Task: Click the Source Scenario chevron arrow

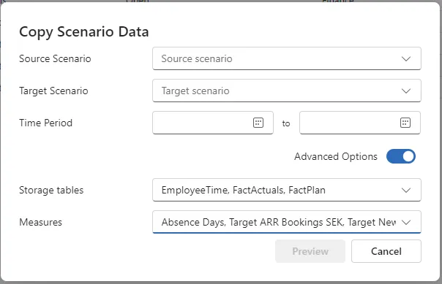Action: tap(406, 58)
